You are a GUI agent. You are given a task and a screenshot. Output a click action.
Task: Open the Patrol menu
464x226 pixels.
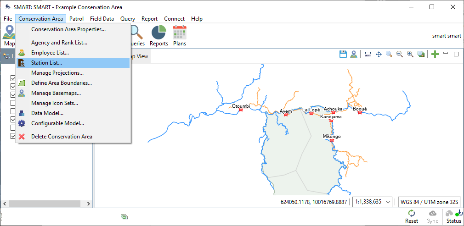tap(76, 19)
